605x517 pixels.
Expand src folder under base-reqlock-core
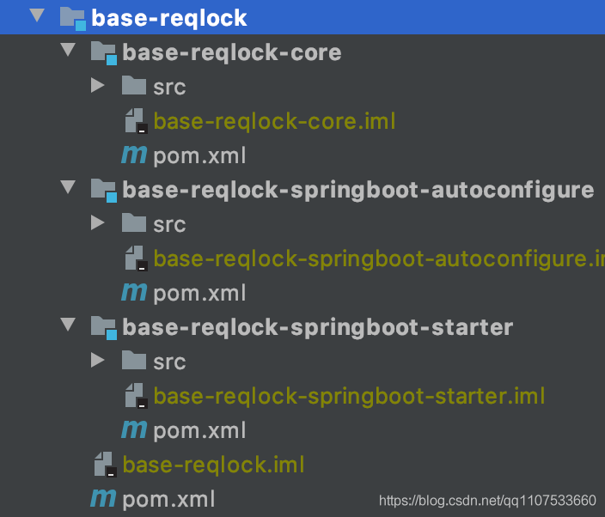coord(98,86)
